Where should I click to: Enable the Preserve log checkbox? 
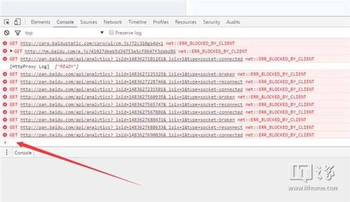click(x=111, y=33)
